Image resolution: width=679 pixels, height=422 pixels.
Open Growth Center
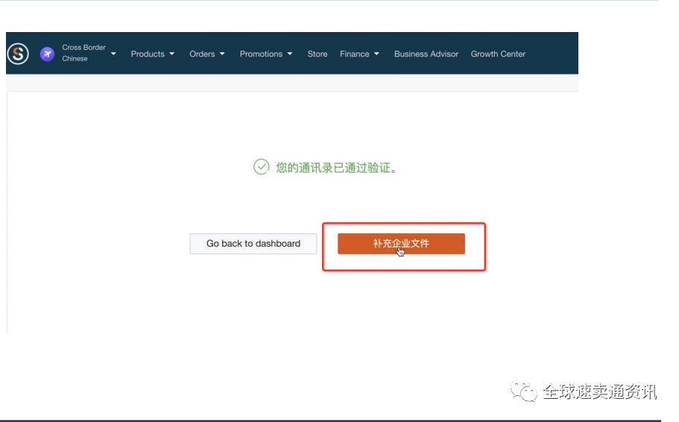click(x=498, y=54)
